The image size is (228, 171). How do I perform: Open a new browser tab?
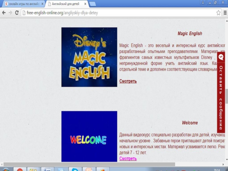[93, 4]
